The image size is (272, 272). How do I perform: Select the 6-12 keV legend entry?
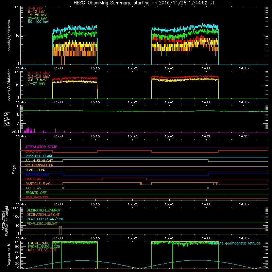[x=36, y=12]
